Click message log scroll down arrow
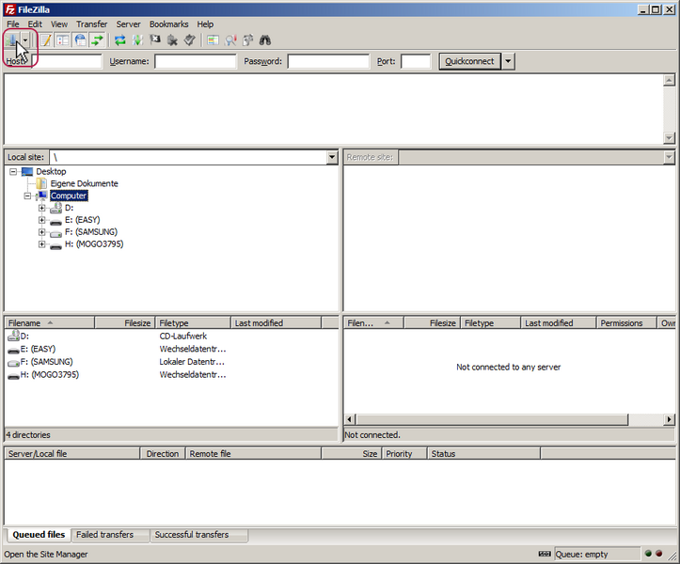 coord(669,138)
